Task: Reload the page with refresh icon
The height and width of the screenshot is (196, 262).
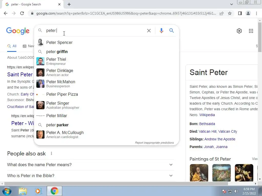Action: pos(22,13)
